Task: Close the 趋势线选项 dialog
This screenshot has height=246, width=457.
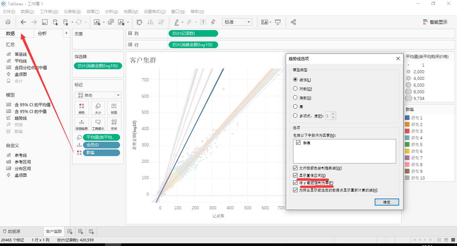Action: (x=398, y=58)
